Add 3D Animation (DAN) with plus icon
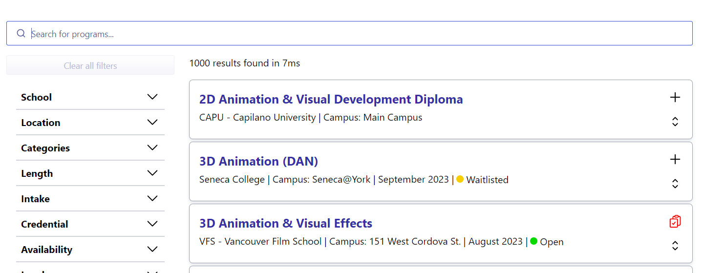704x273 pixels. [x=675, y=159]
